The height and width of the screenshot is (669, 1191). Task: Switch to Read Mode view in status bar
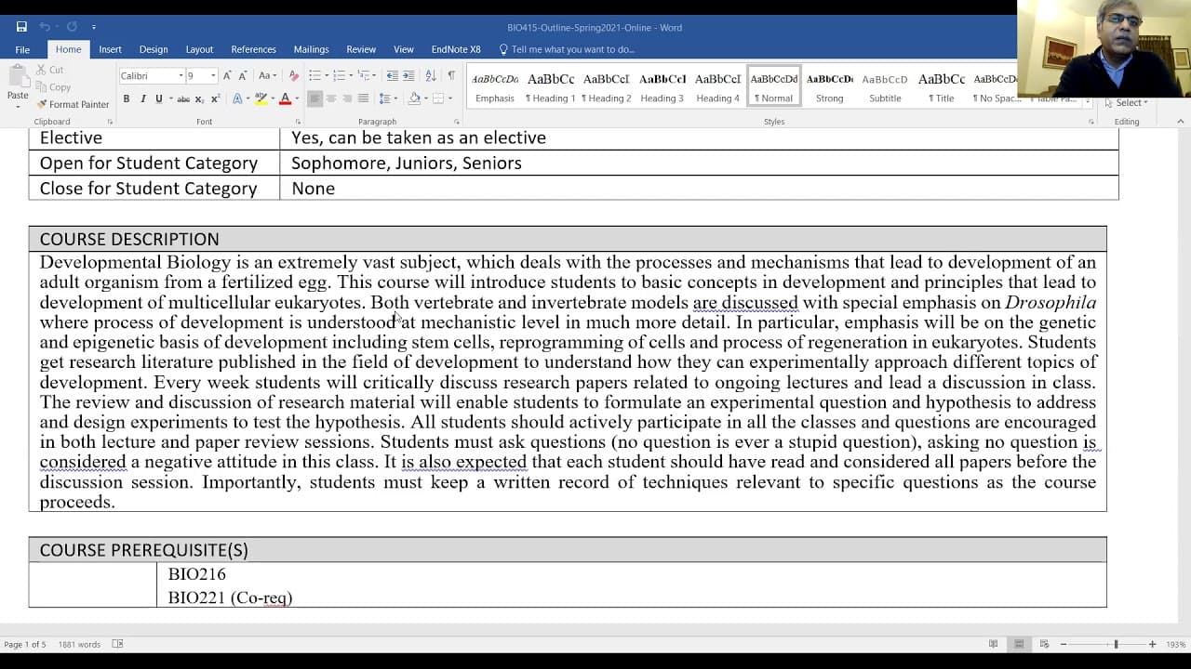[x=994, y=644]
